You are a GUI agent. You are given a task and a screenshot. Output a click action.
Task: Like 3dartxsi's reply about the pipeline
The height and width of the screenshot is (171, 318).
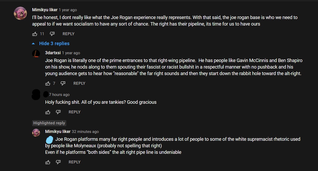pyautogui.click(x=48, y=83)
